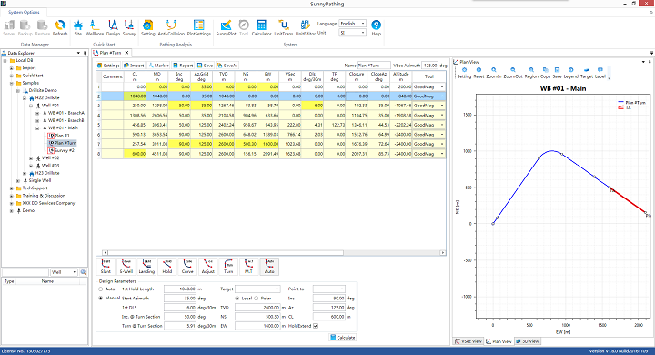The height and width of the screenshot is (355, 655).
Task: Click ZoomIn in the Plan View toolbar
Action: click(x=494, y=73)
